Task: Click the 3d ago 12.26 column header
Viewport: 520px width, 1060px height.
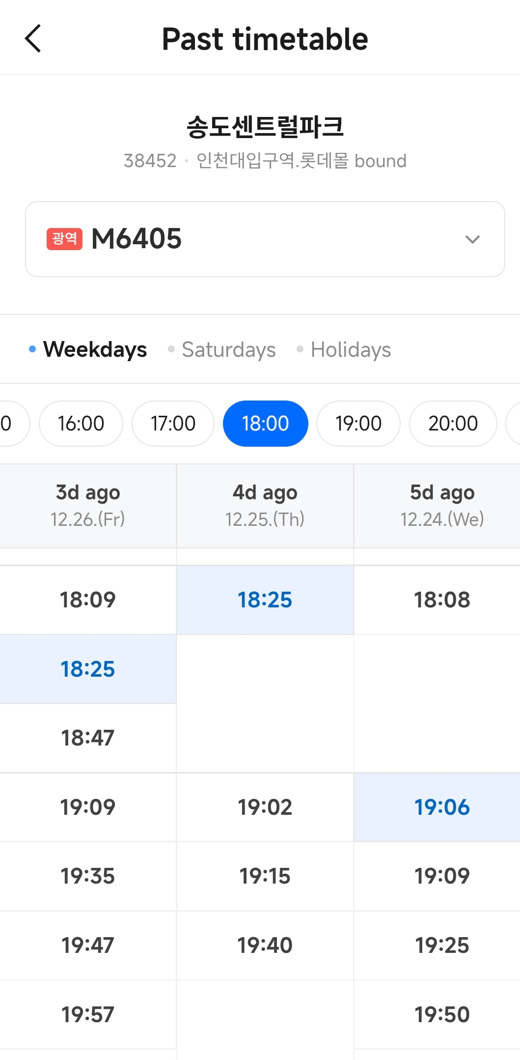Action: [88, 505]
